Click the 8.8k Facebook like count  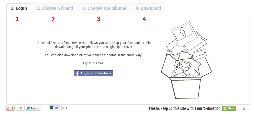point(65,108)
